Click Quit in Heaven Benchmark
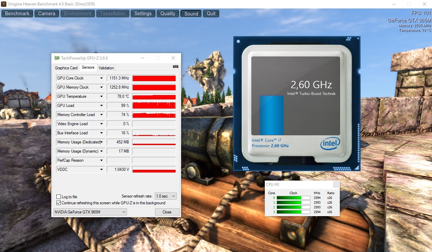The width and height of the screenshot is (432, 252). coord(211,14)
